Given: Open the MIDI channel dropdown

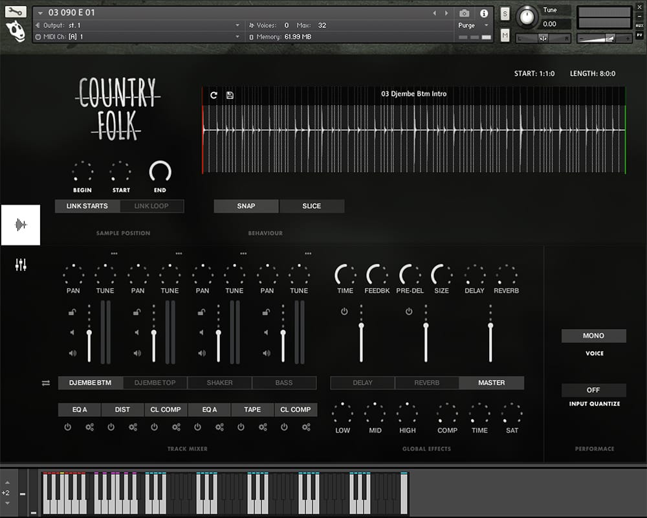Looking at the screenshot, I should click(x=237, y=37).
